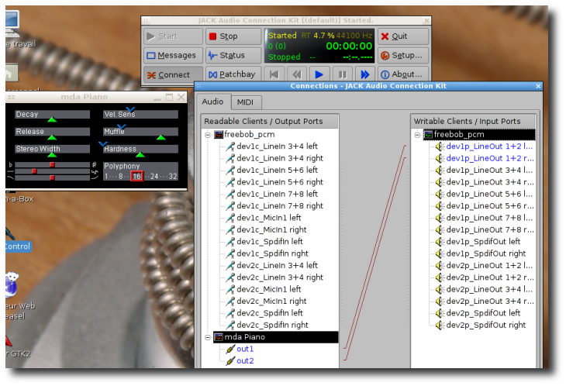The image size is (566, 386).
Task: Click the Stereo Width slider in mda Piano
Action: 53,149
